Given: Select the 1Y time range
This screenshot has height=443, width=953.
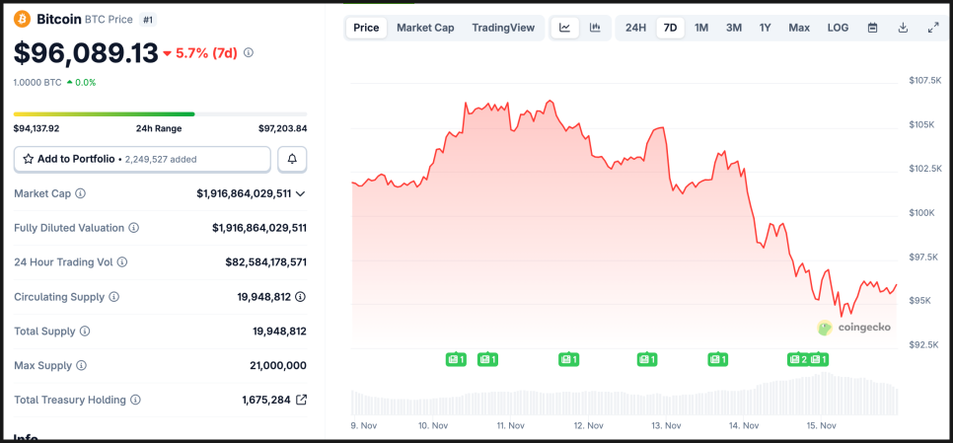Looking at the screenshot, I should click(765, 28).
